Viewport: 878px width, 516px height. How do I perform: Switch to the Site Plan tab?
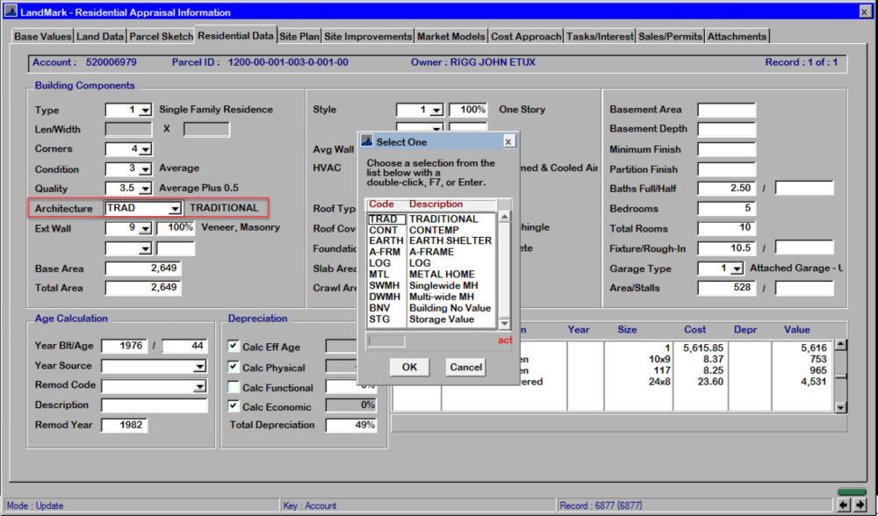coord(299,36)
